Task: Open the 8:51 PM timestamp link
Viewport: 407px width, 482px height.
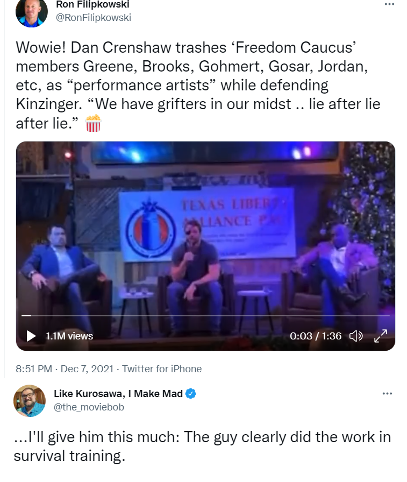Action: pos(34,368)
